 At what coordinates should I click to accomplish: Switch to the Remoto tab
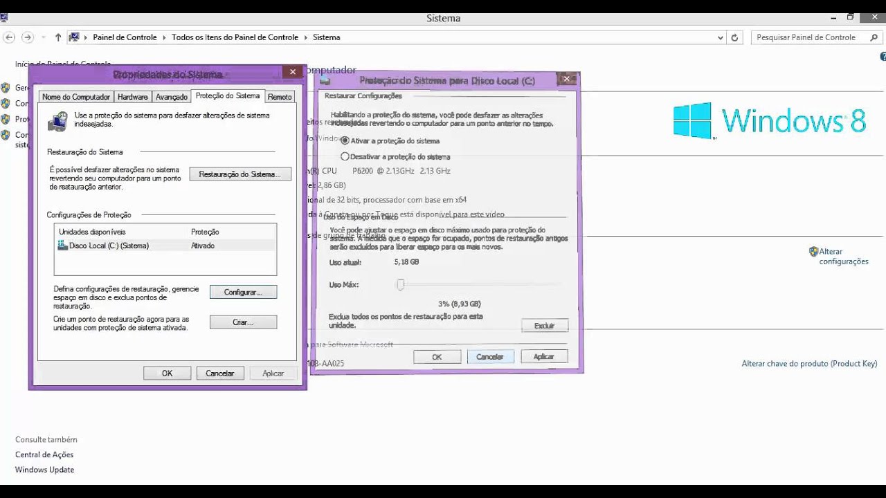click(x=280, y=97)
